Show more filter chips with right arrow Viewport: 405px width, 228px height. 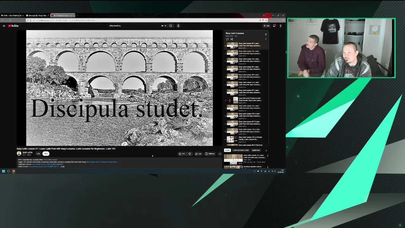(x=266, y=150)
